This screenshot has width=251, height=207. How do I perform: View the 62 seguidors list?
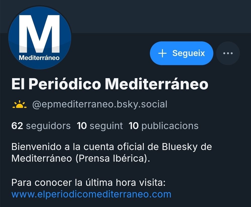pyautogui.click(x=41, y=126)
